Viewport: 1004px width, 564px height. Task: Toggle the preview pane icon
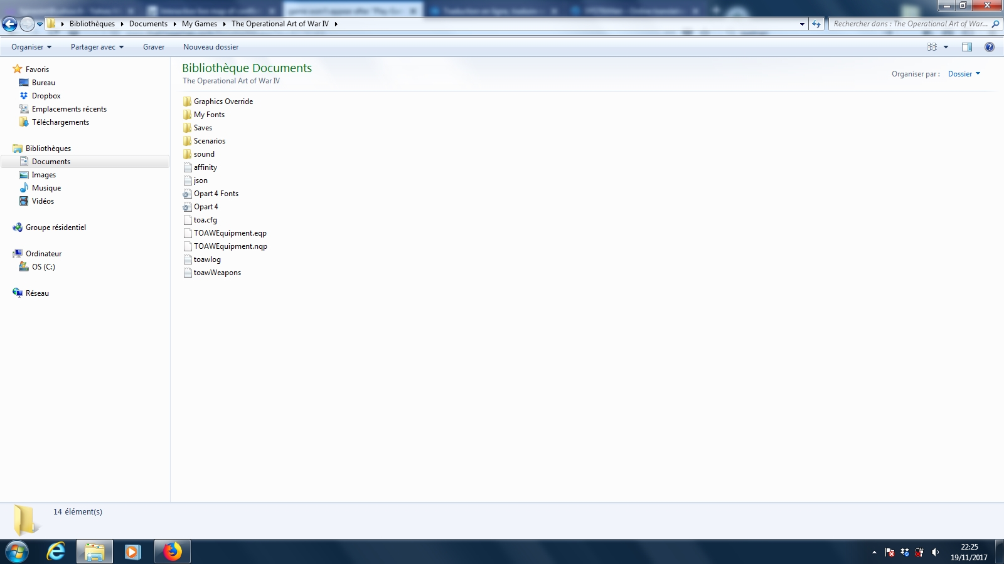click(967, 47)
